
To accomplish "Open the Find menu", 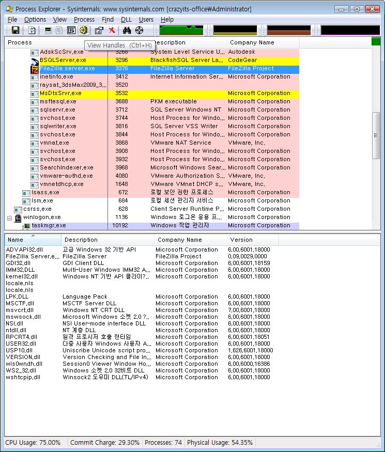I will tap(107, 20).
